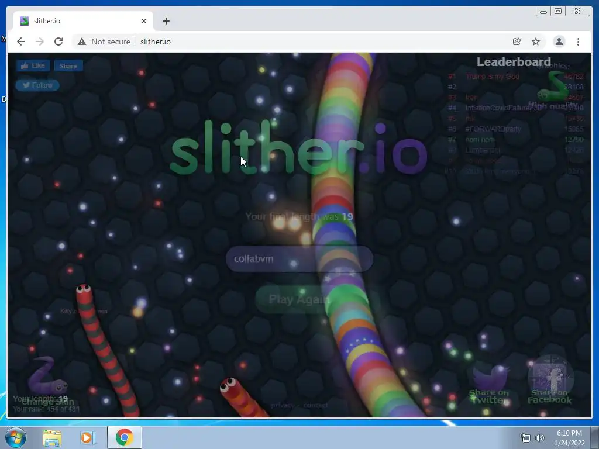
Task: Bookmark this page with star icon
Action: [x=536, y=42]
